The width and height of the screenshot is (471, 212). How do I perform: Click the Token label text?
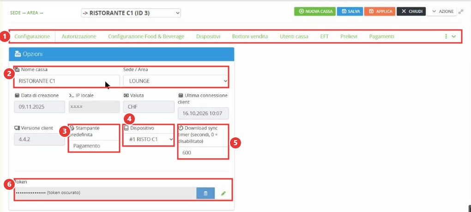(20, 182)
